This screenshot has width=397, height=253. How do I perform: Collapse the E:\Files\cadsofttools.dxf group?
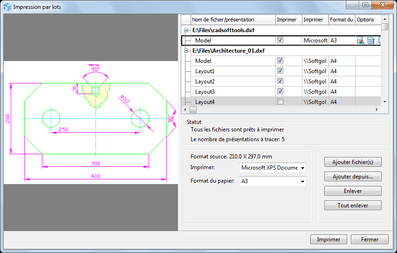(x=186, y=30)
